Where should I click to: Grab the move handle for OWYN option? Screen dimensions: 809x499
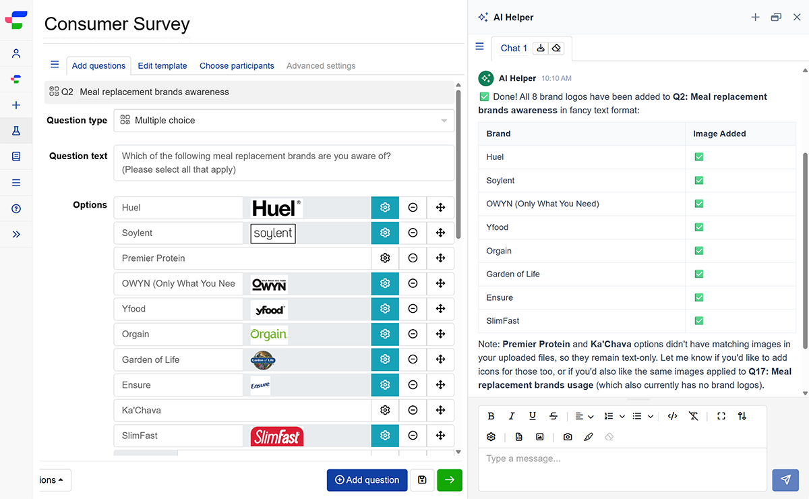(440, 283)
